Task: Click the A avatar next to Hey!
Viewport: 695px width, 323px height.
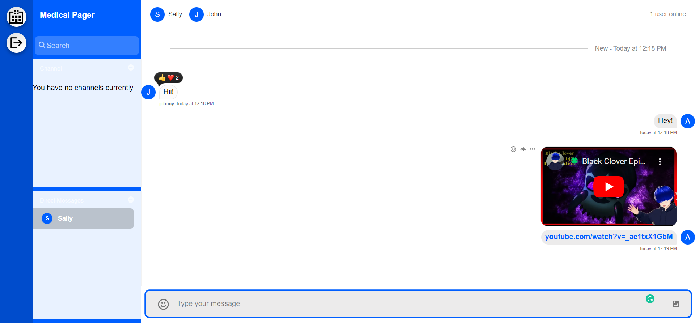Action: pos(688,121)
